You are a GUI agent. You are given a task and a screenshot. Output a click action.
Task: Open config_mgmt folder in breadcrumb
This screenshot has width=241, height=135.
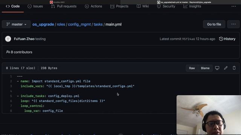[x=79, y=24]
